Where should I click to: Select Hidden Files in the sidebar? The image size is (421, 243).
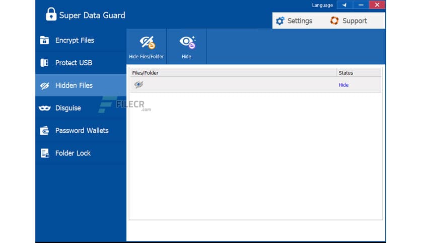coord(81,85)
